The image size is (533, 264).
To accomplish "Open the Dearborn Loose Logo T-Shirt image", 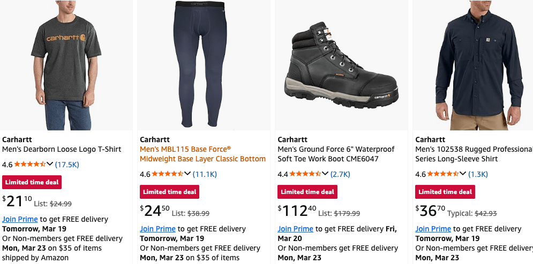I will pos(66,64).
